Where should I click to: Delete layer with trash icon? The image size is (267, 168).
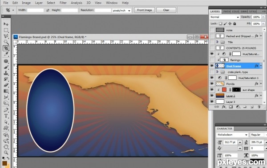click(259, 107)
